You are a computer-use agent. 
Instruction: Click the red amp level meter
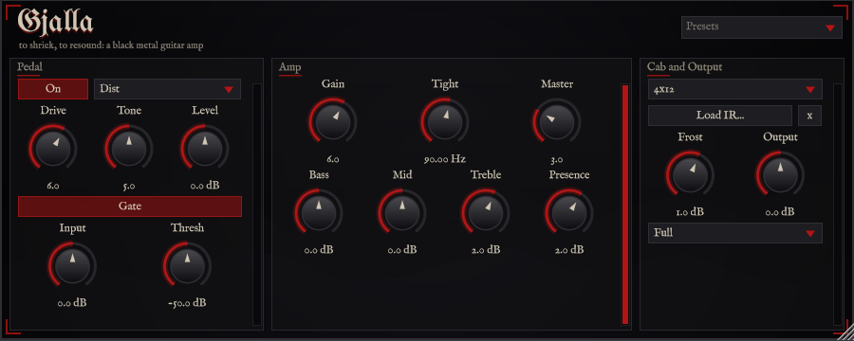625,205
